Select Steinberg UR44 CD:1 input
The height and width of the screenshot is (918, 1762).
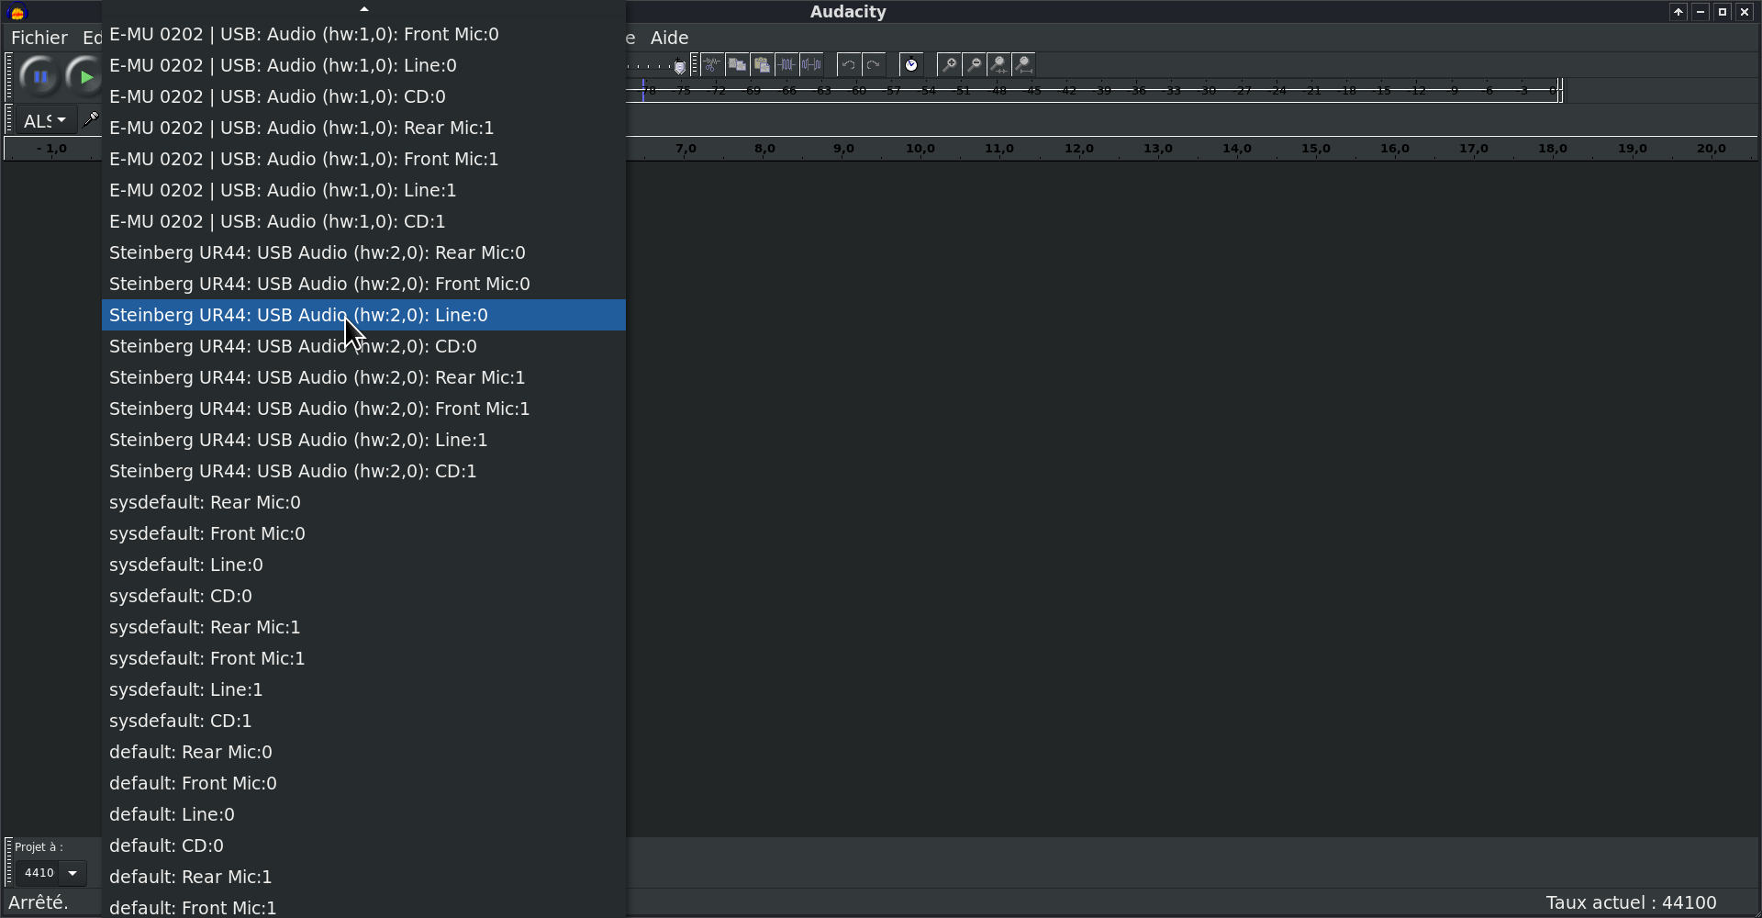pos(363,471)
